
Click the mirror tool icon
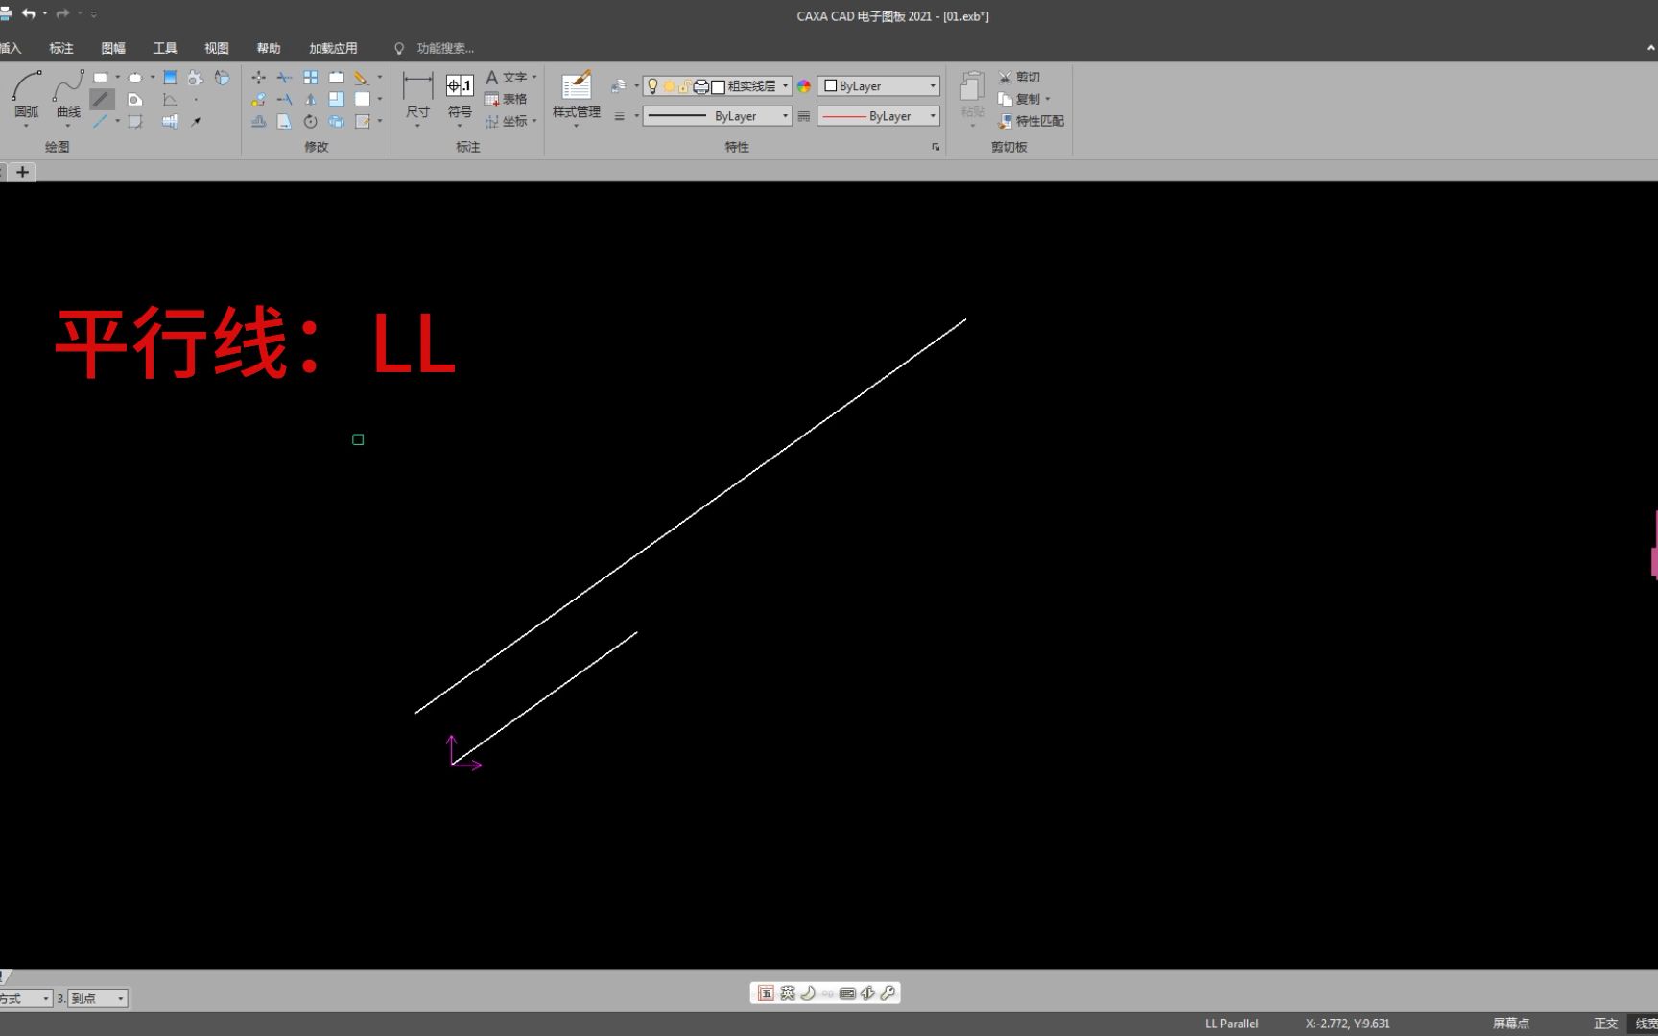[310, 99]
